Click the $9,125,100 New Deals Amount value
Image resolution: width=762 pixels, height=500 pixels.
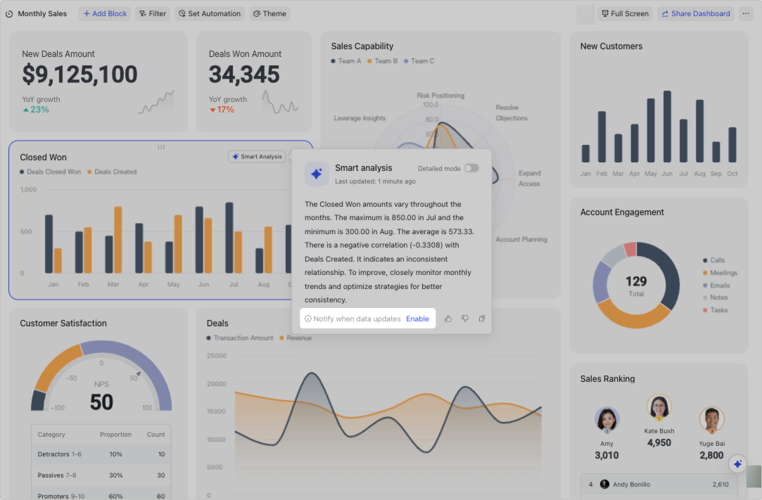[x=80, y=75]
